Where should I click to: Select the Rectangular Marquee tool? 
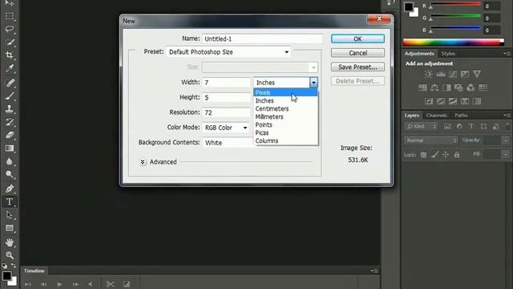pyautogui.click(x=10, y=16)
